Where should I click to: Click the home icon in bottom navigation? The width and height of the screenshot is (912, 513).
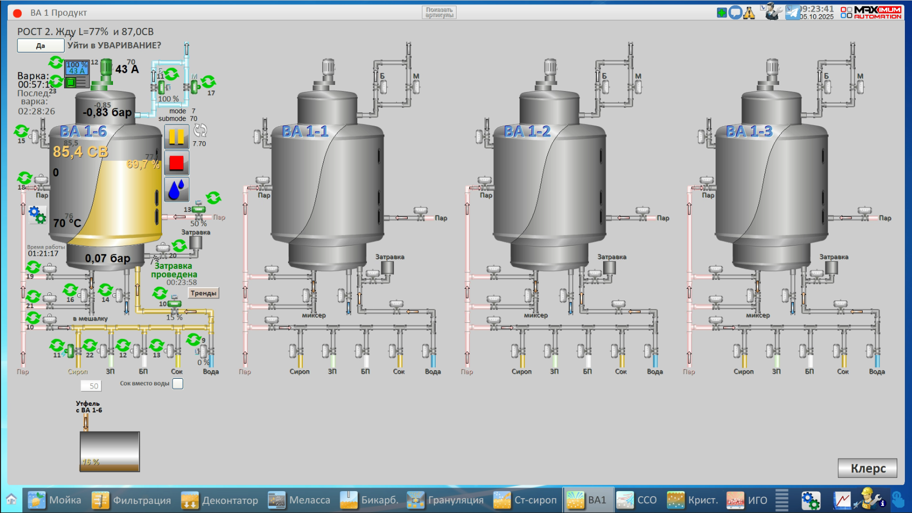point(11,500)
